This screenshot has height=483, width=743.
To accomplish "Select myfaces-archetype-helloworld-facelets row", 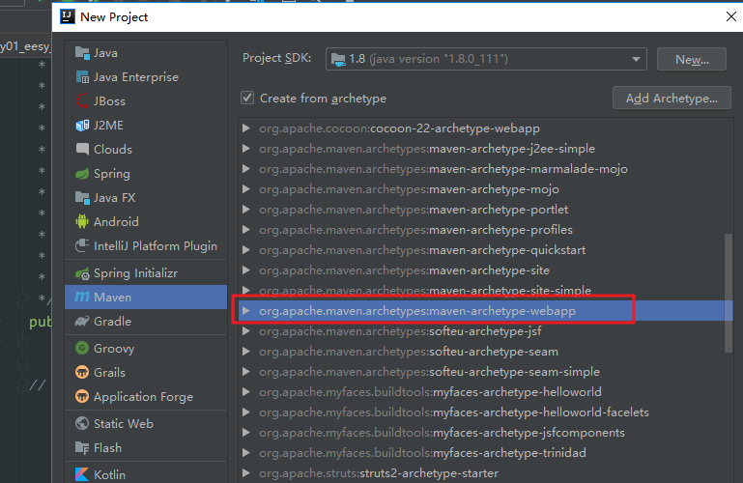I will click(x=485, y=412).
